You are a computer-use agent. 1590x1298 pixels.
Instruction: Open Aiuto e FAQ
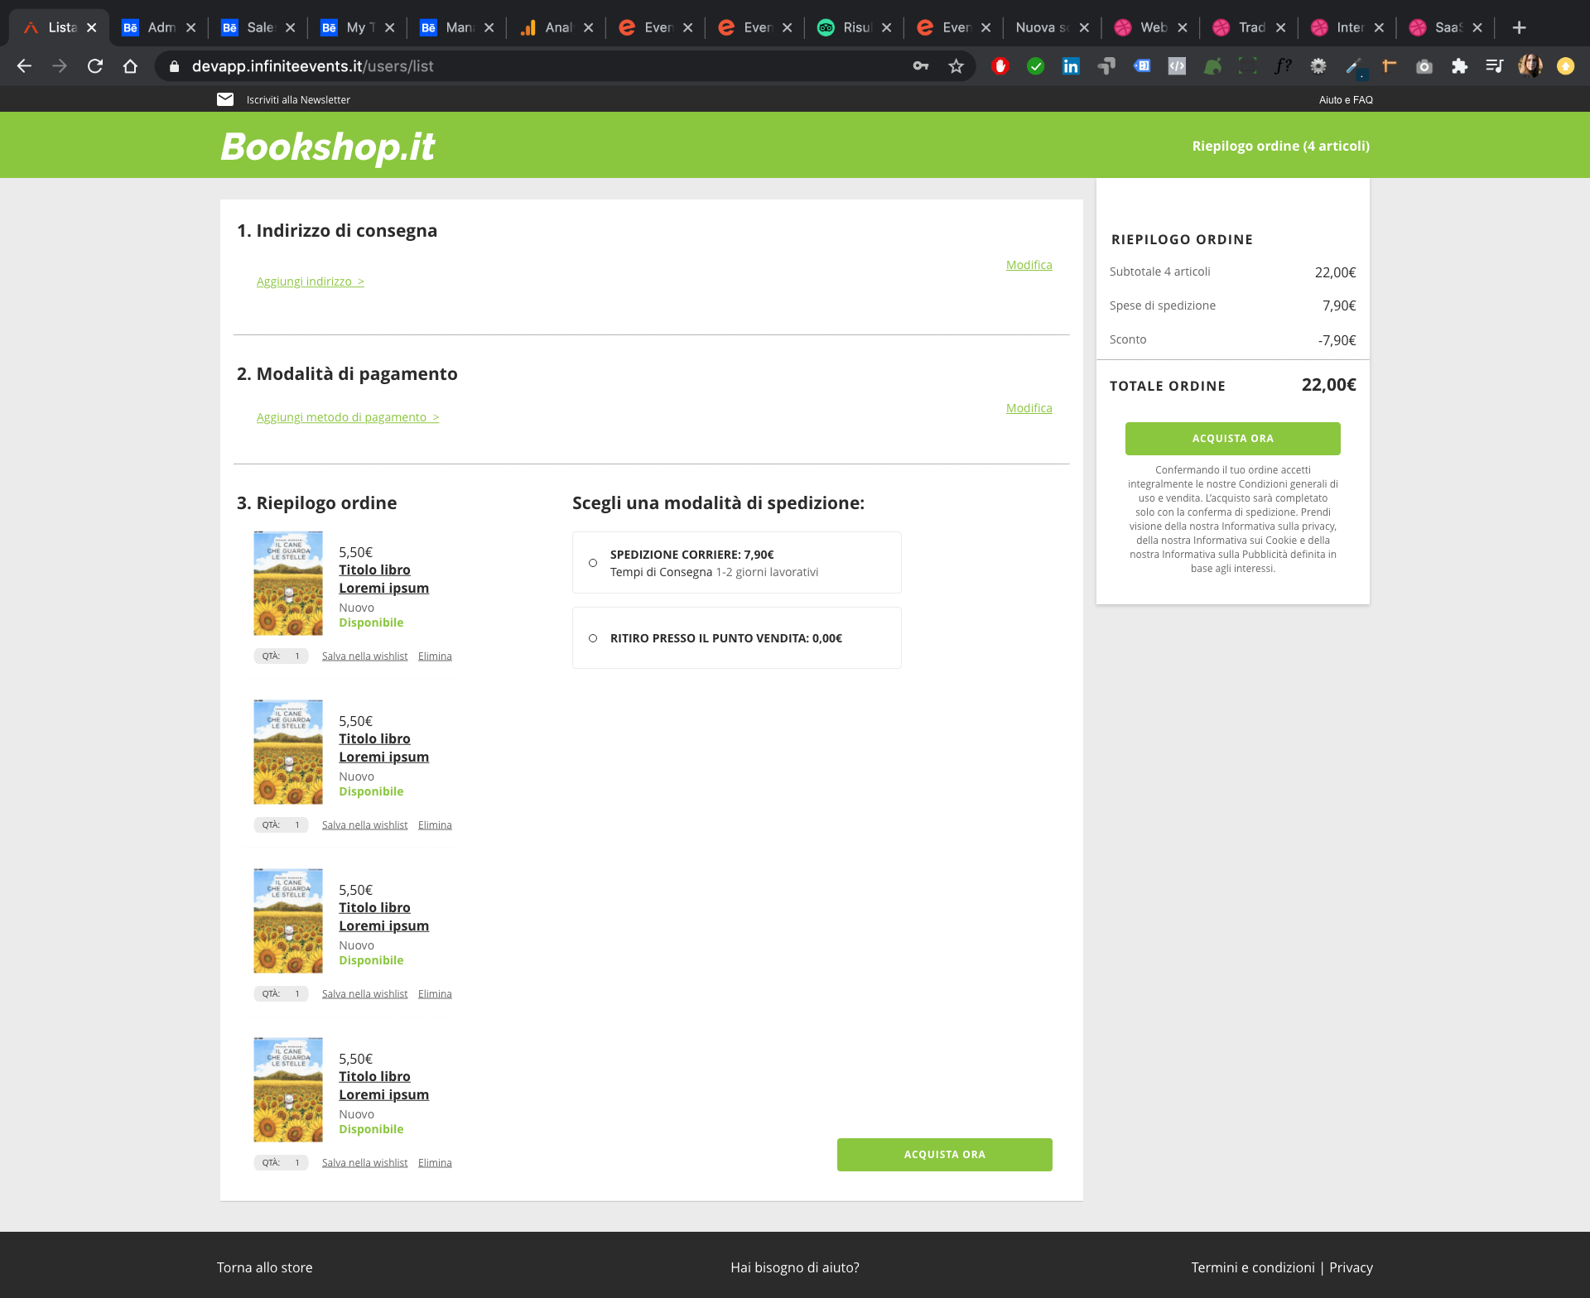click(x=1346, y=99)
